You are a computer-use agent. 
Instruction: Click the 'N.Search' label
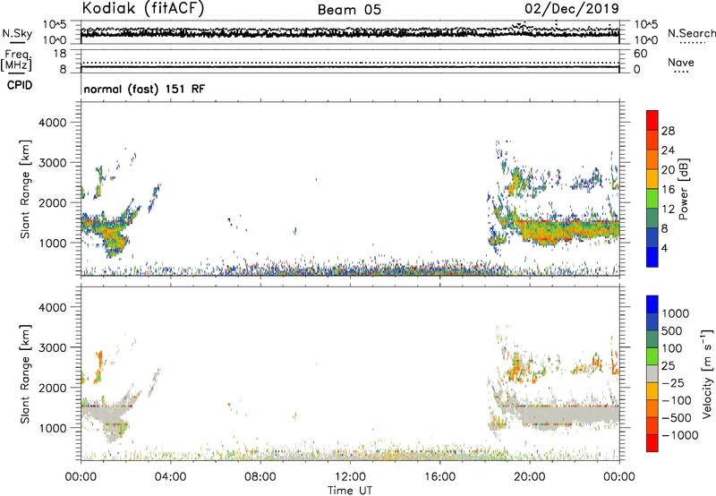click(691, 33)
